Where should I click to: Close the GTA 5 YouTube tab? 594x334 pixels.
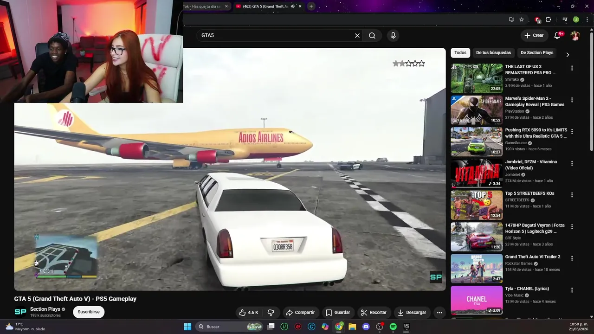tap(300, 6)
